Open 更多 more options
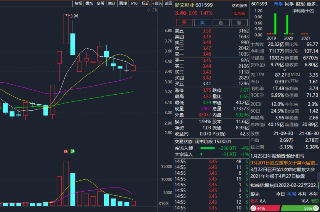The width and height of the screenshot is (320, 212). (x=312, y=4)
